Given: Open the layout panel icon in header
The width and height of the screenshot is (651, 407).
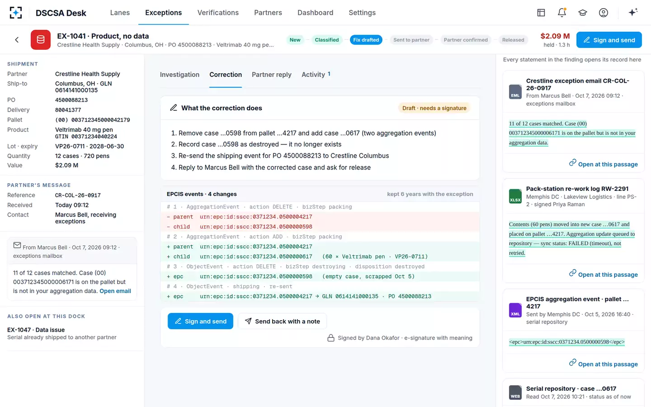Looking at the screenshot, I should point(541,13).
